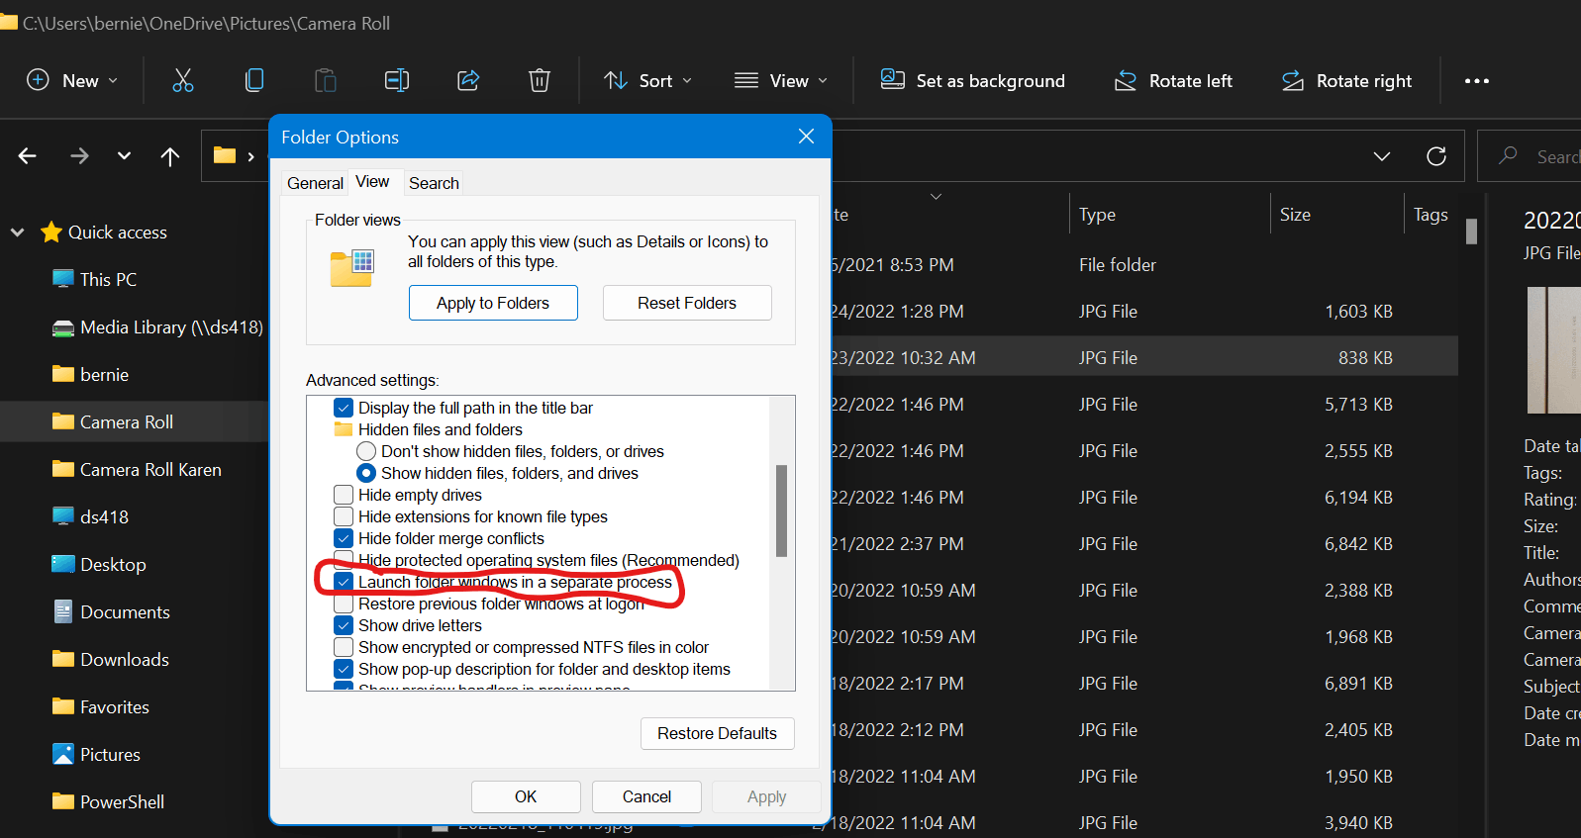The image size is (1581, 838).
Task: Click the Share icon in toolbar
Action: click(x=468, y=80)
